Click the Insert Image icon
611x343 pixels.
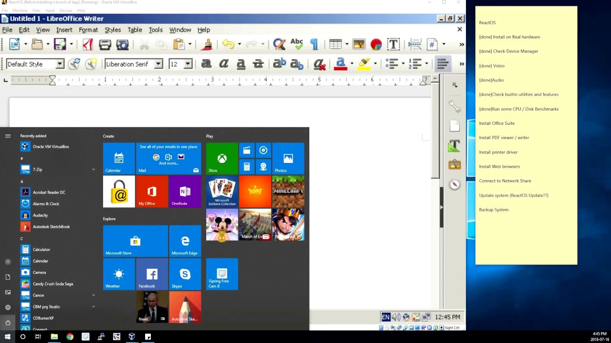358,44
